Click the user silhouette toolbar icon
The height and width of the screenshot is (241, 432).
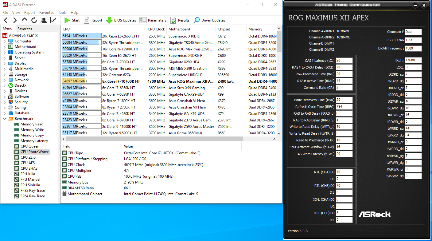[x=44, y=20]
